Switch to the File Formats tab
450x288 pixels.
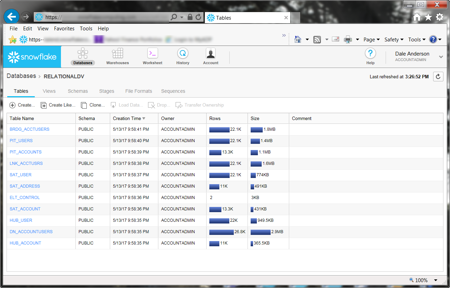click(x=138, y=91)
